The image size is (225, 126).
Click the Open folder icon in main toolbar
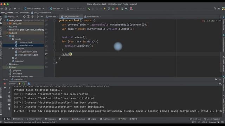tap(1, 9)
